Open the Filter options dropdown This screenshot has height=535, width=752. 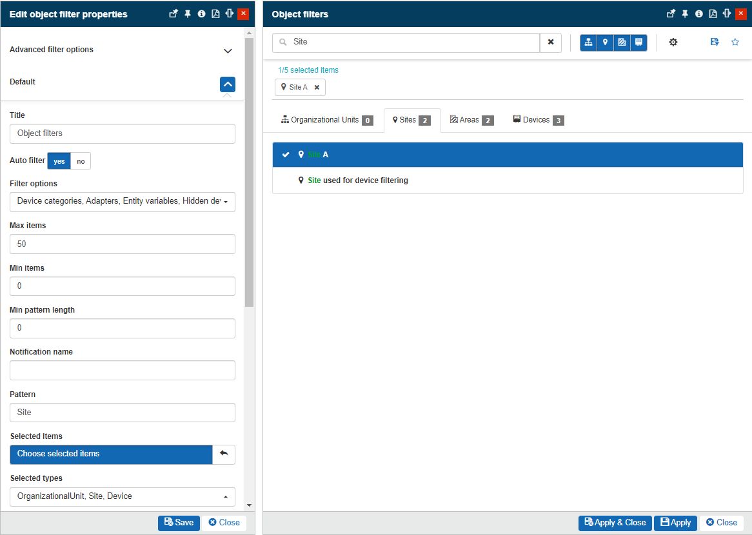tap(123, 202)
